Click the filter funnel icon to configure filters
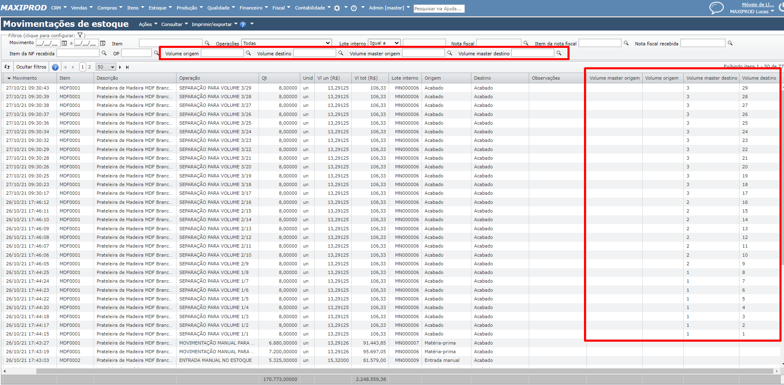This screenshot has width=784, height=385. [80, 35]
